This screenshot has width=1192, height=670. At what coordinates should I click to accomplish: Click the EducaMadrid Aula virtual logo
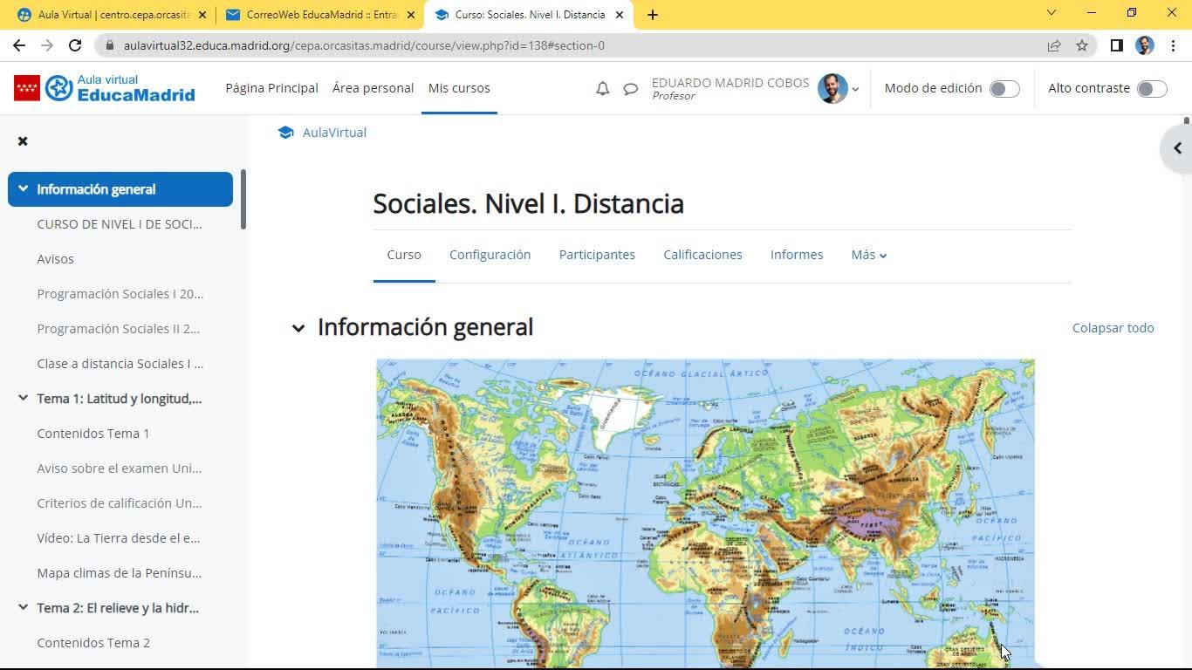pyautogui.click(x=105, y=88)
